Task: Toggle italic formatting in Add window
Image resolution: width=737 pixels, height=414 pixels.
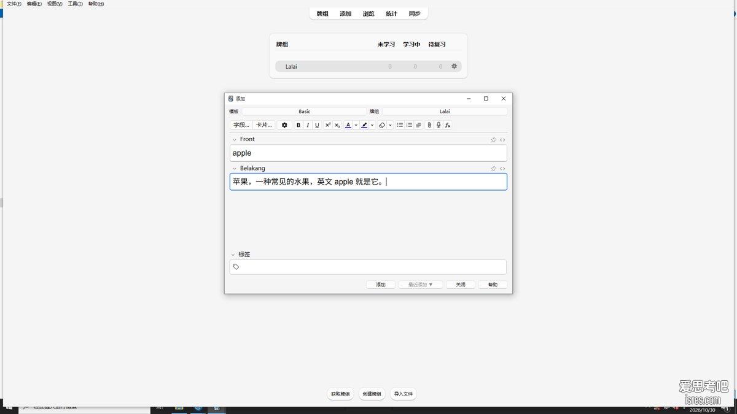Action: click(x=308, y=125)
